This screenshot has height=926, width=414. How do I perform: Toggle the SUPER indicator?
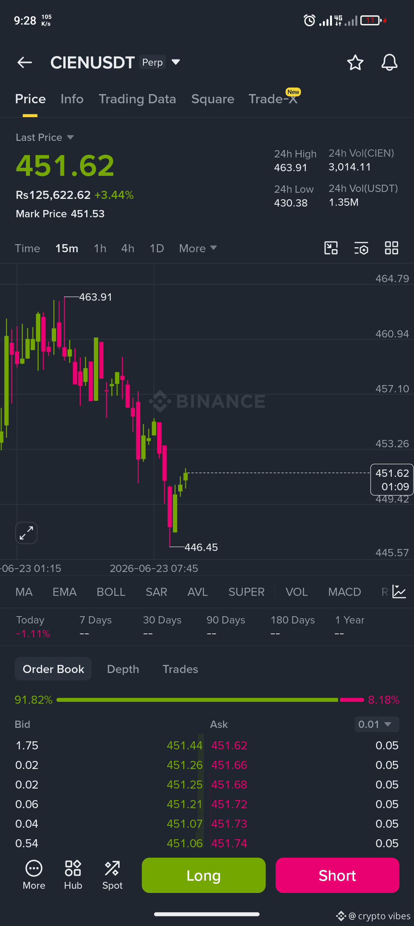pos(246,592)
